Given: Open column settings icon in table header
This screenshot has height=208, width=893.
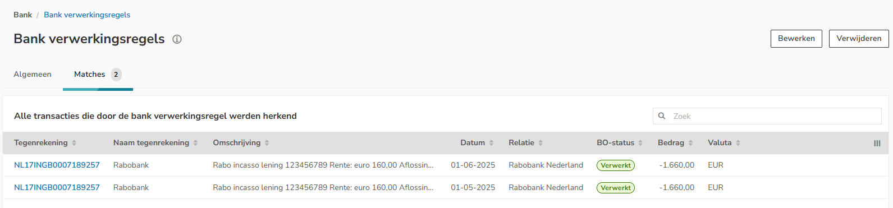Looking at the screenshot, I should pos(877,144).
